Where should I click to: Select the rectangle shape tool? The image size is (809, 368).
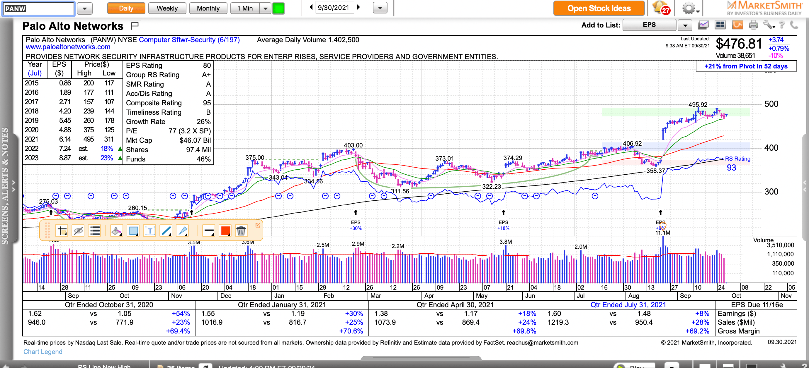click(133, 231)
